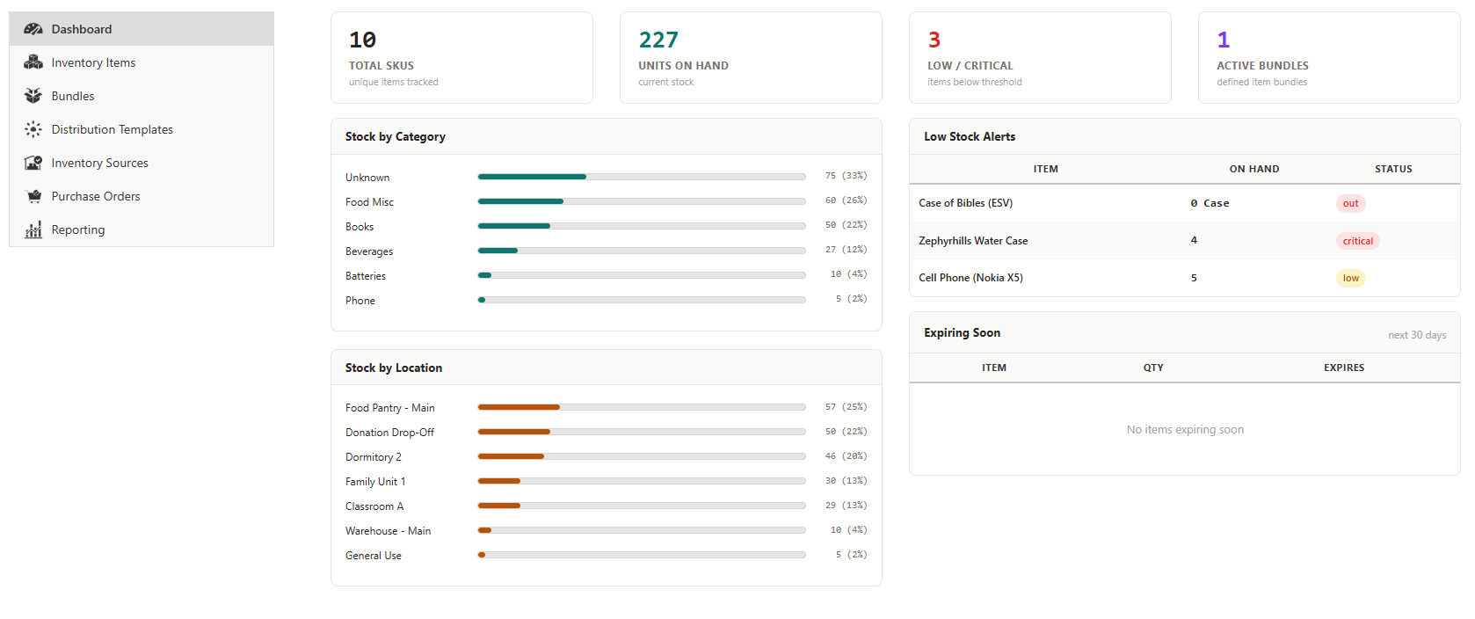Viewport: 1475px width, 619px height.
Task: Click the General Use location label
Action: click(374, 556)
